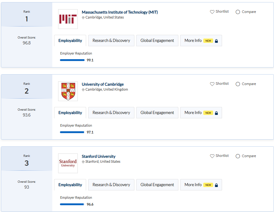
Task: Click the lock icon on MIT More Info
Action: point(216,41)
